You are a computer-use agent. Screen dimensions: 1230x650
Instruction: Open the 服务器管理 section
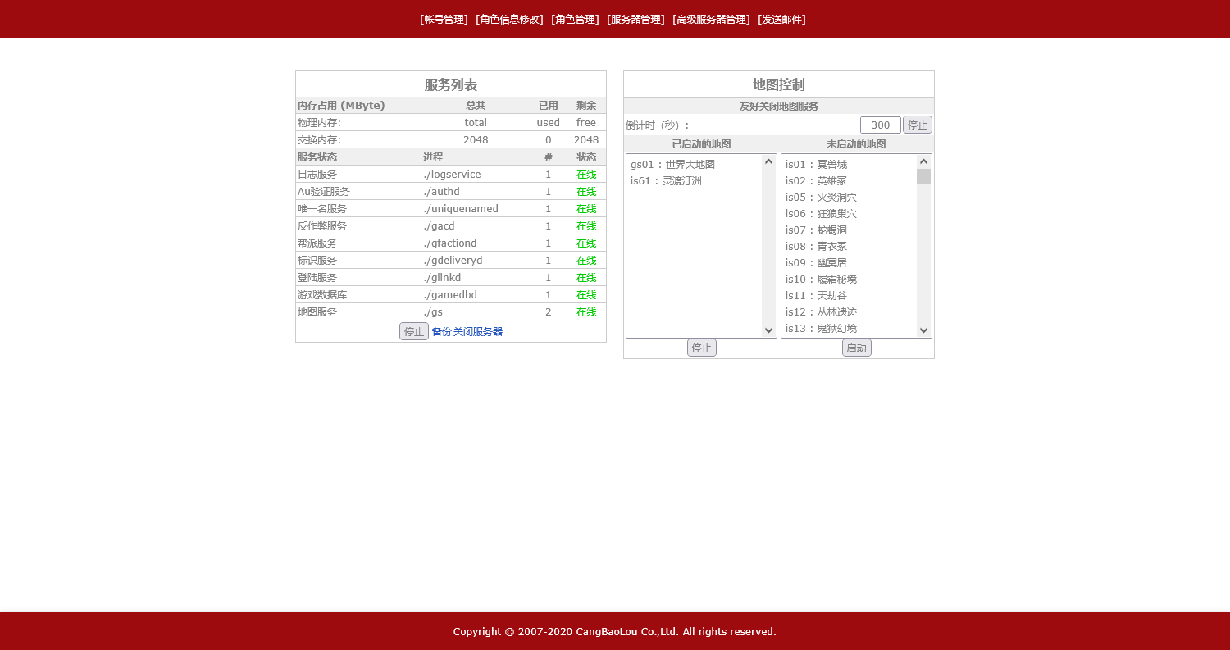pos(635,19)
